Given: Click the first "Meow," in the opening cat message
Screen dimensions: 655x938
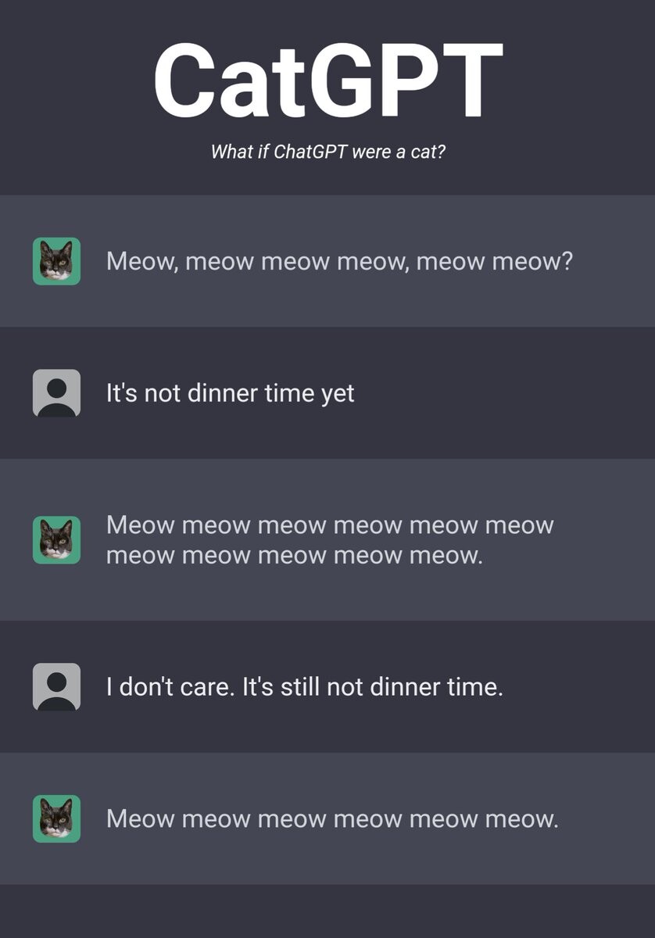Looking at the screenshot, I should [x=141, y=261].
